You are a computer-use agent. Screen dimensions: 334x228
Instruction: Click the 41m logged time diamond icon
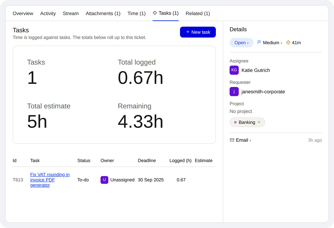(288, 42)
